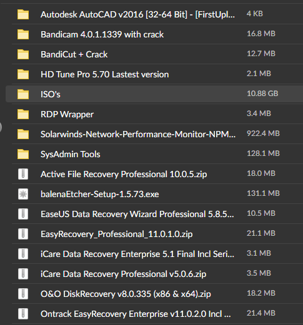The image size is (303, 325).
Task: Click the EasyRecovery_Professional zip icon
Action: [x=23, y=234]
